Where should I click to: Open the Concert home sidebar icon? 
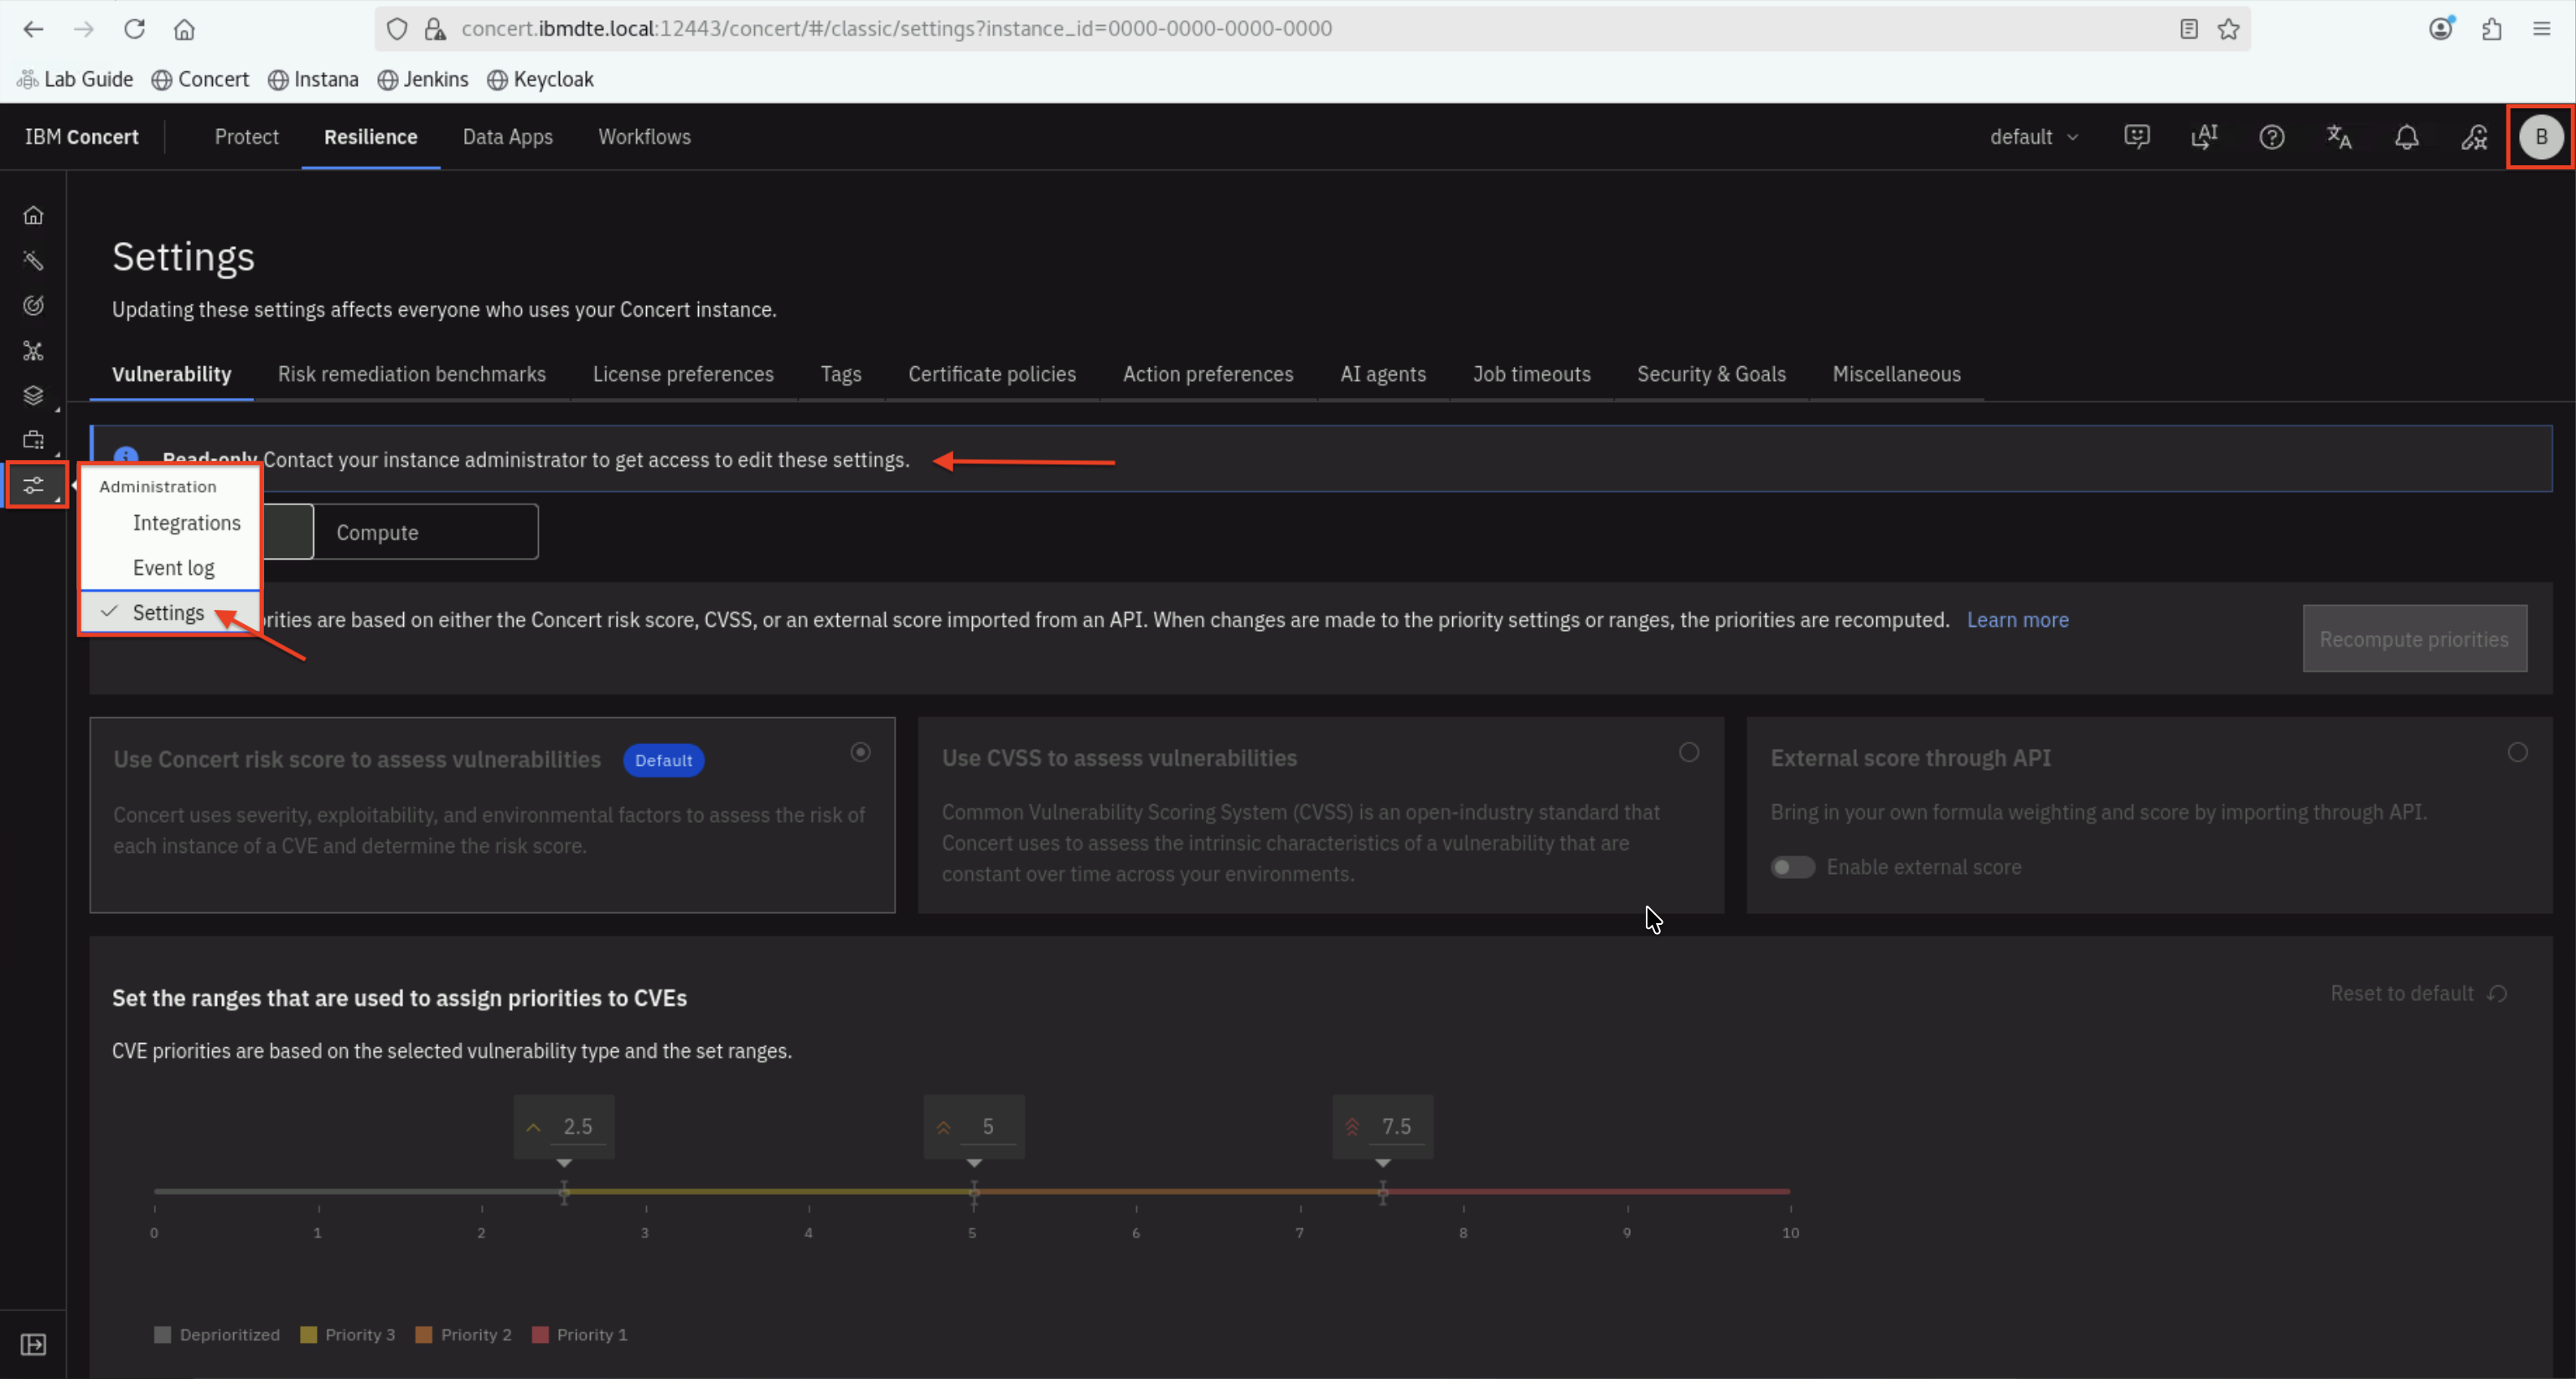pos(33,215)
